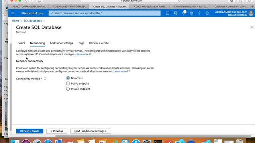255x143 pixels.
Task: Click the < Previous button
Action: 57,131
